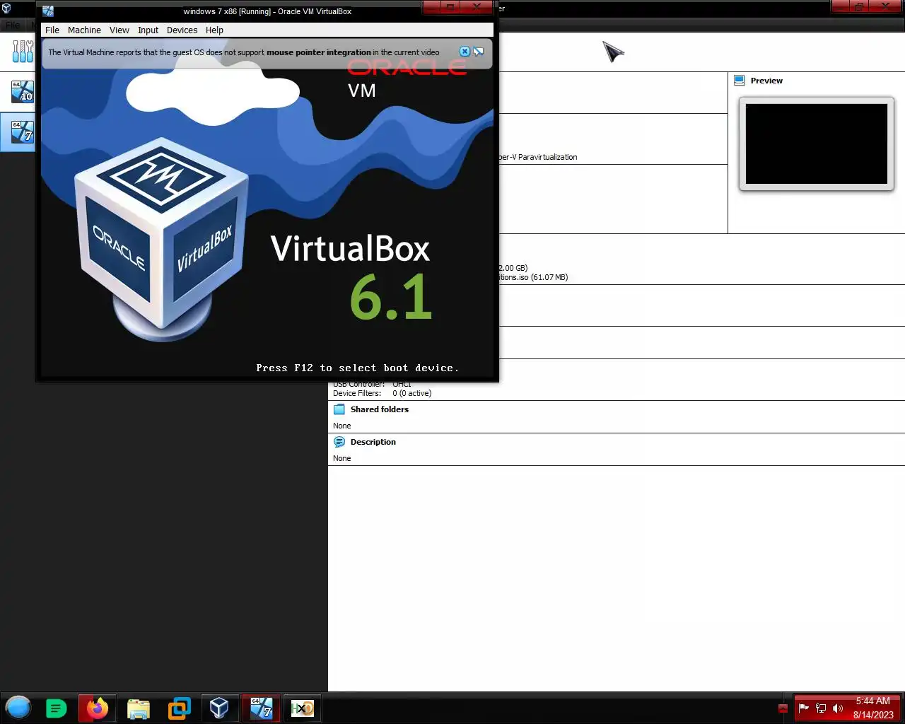The image size is (905, 724).
Task: Switch to VirtualBox Manager taskbar button
Action: [x=219, y=708]
